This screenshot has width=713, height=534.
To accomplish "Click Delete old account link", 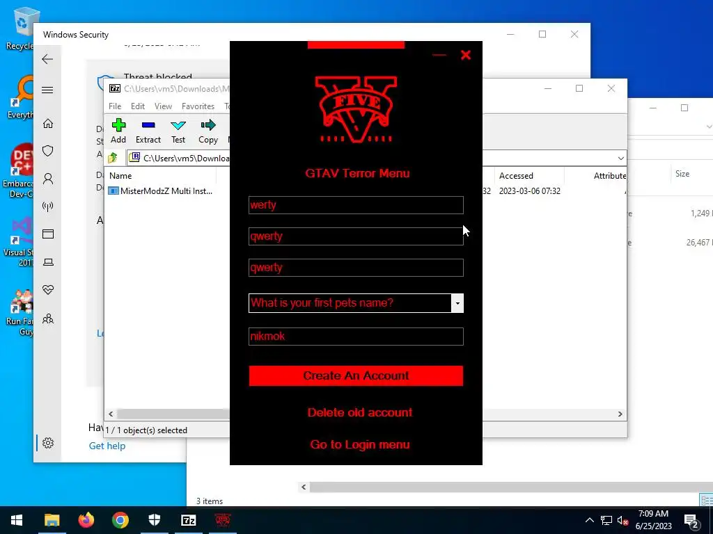I will coord(360,412).
